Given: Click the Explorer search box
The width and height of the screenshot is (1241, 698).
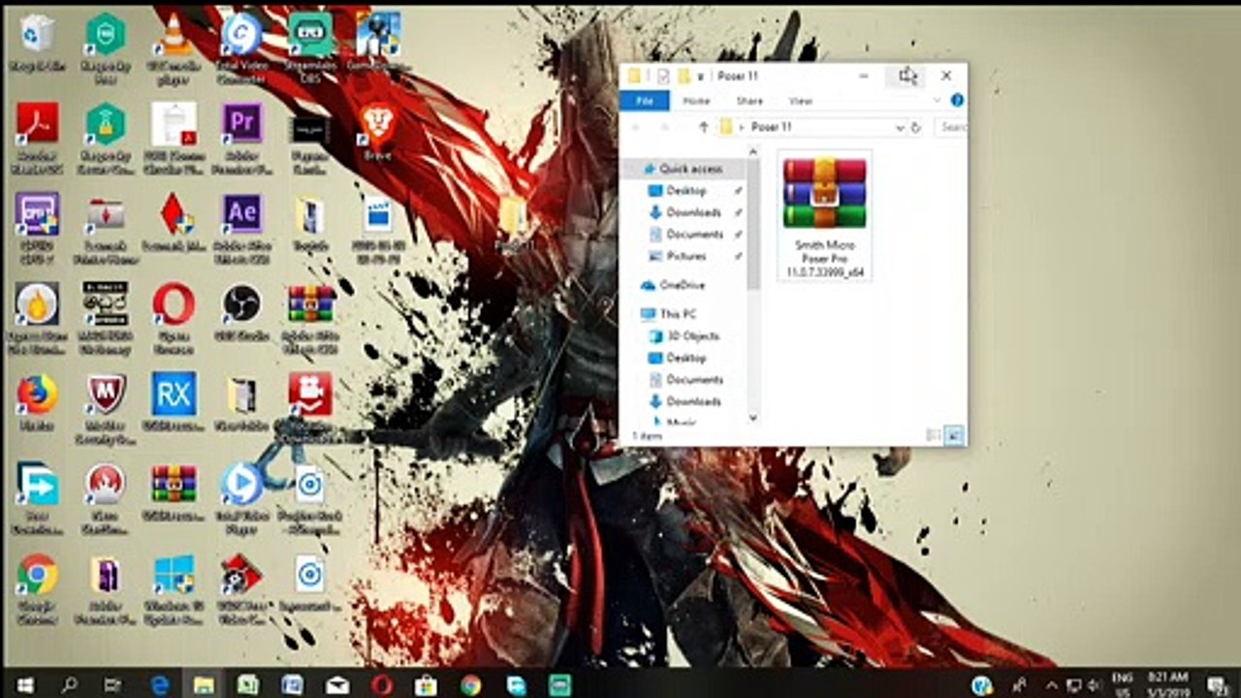Looking at the screenshot, I should click(x=951, y=127).
